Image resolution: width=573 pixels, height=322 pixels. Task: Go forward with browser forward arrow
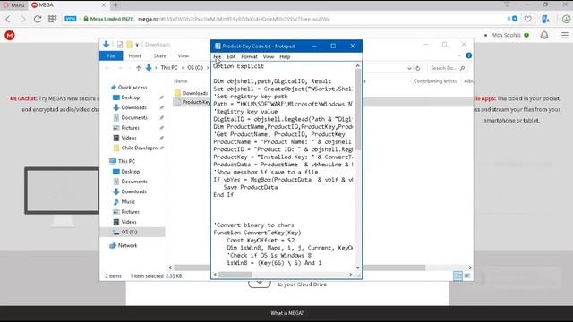pyautogui.click(x=23, y=19)
